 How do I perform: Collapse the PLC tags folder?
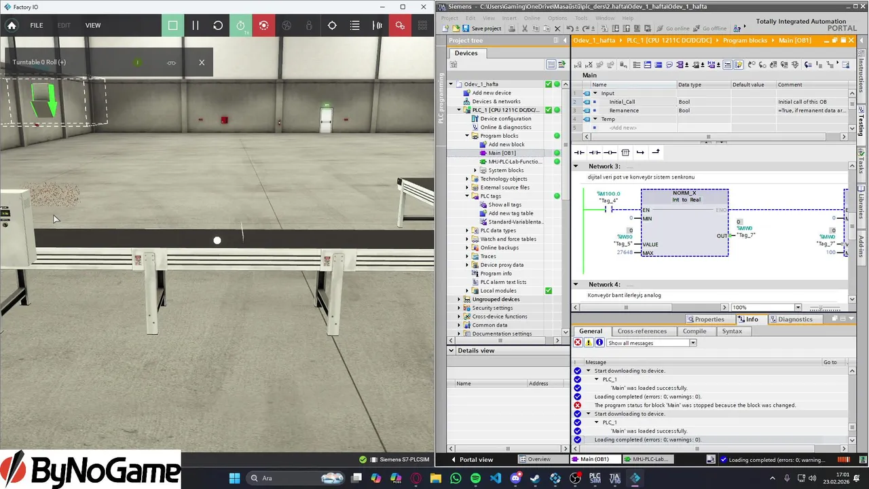click(x=467, y=196)
